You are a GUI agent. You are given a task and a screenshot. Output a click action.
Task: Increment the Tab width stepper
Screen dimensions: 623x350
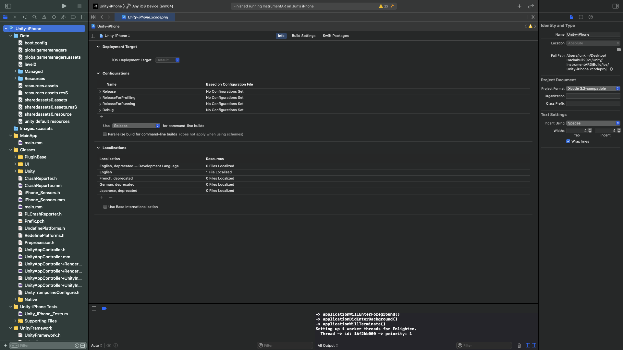[x=590, y=129]
